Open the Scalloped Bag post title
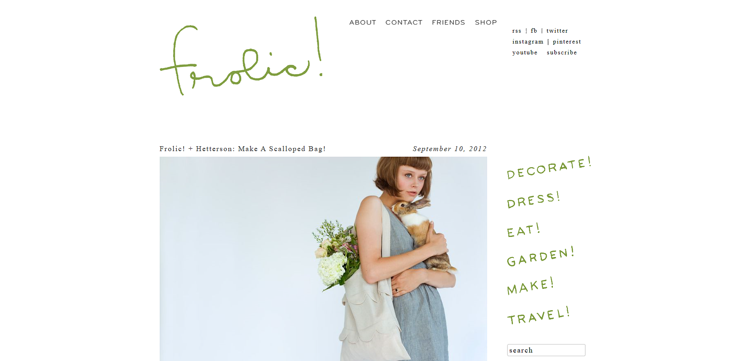Viewport: 746px width, 361px height. coord(242,149)
